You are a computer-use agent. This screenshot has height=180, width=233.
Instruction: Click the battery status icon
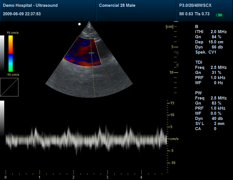(x=219, y=15)
